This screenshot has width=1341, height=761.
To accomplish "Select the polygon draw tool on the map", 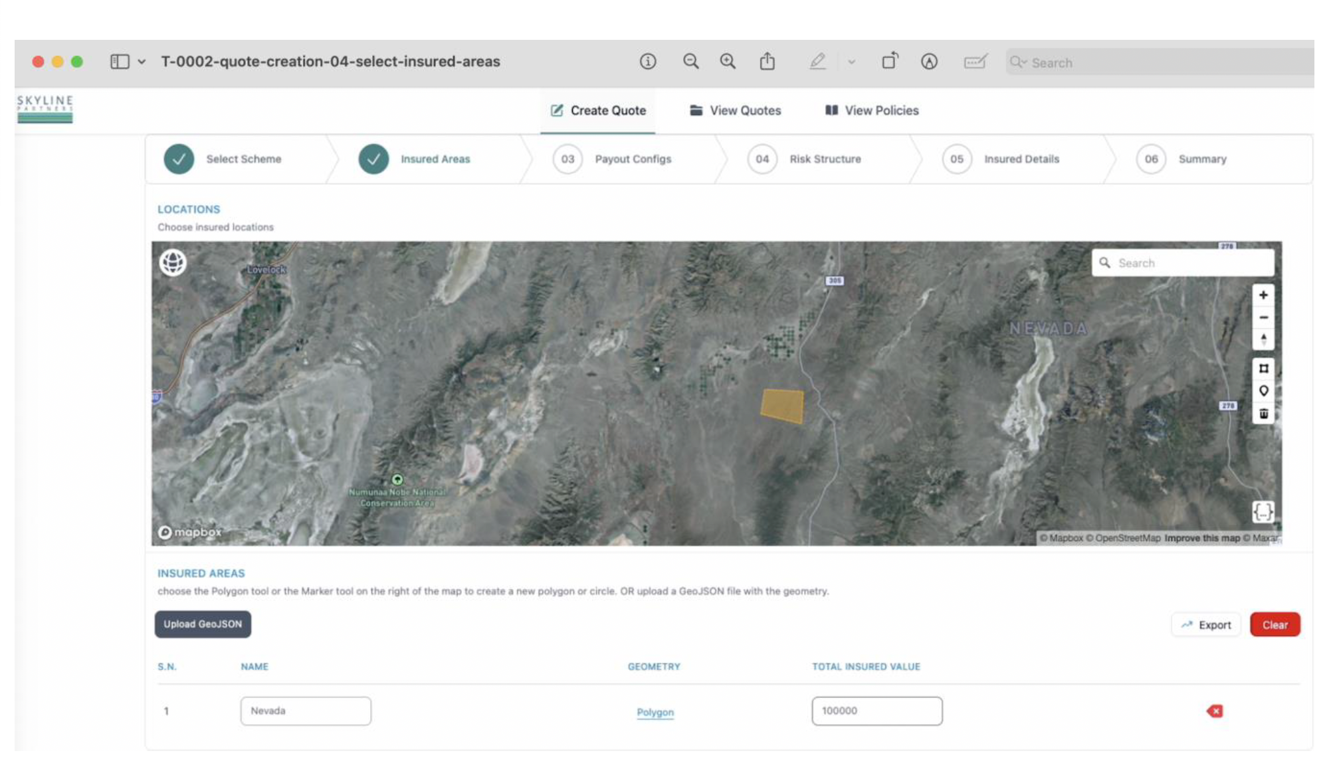I will pos(1263,369).
